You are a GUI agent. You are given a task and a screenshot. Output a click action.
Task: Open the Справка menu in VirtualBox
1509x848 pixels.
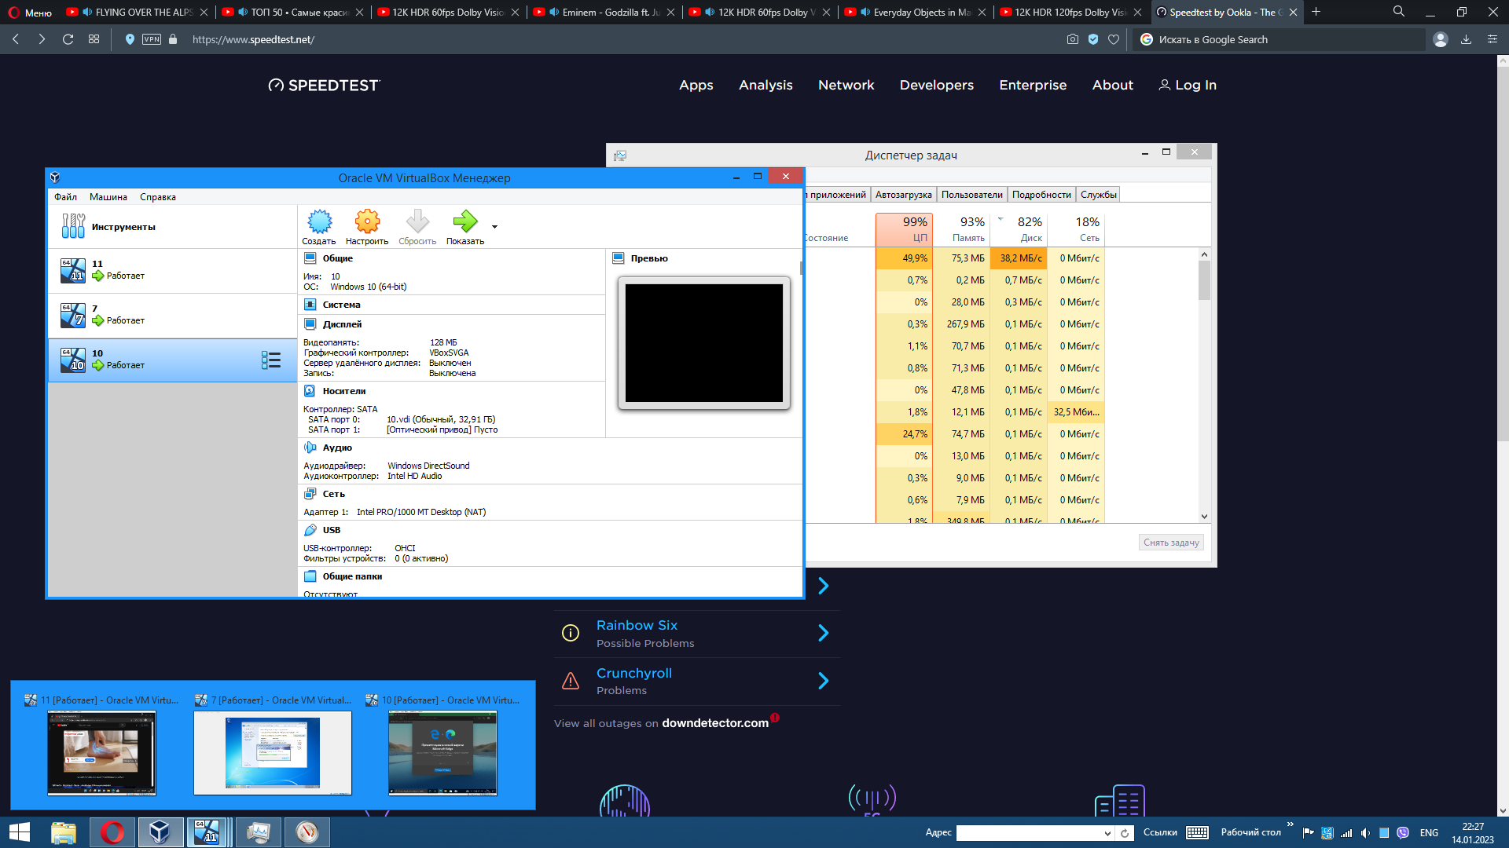coord(158,197)
